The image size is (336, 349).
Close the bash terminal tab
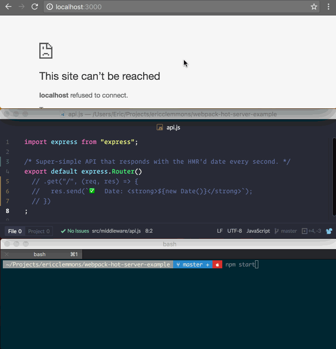pyautogui.click(x=7, y=254)
